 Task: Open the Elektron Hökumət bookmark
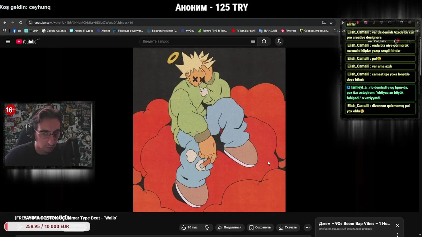[162, 31]
